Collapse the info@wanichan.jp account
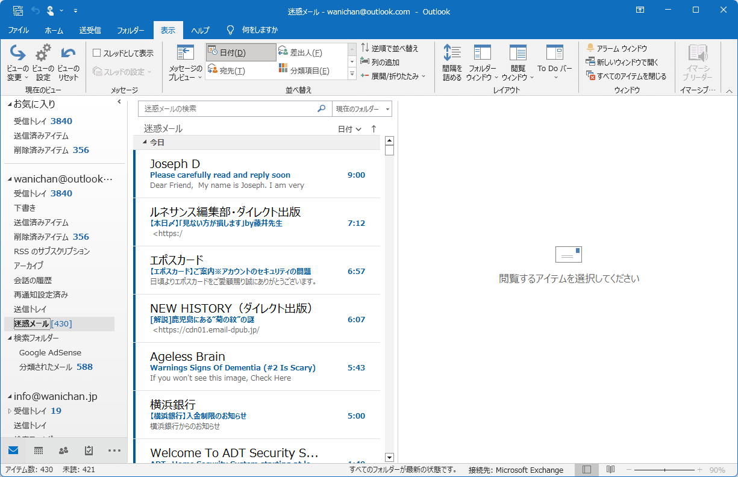The height and width of the screenshot is (477, 738). pyautogui.click(x=10, y=397)
